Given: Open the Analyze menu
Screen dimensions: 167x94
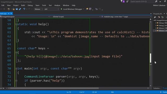Looking at the screenshot, I should tap(57, 5).
